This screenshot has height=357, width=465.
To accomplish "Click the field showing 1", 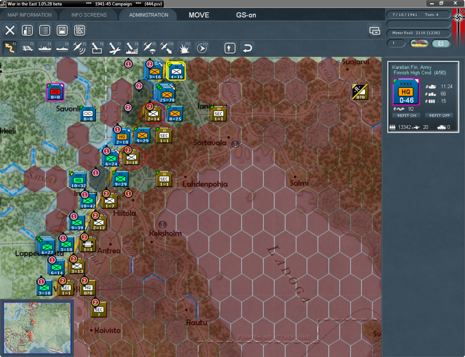I will (x=396, y=43).
